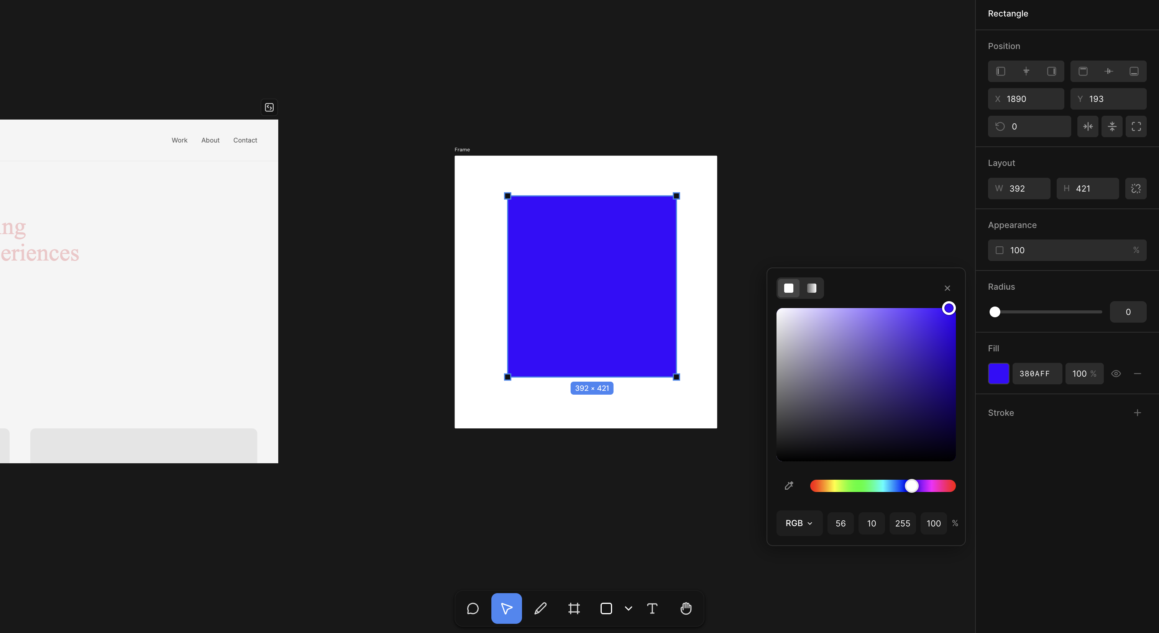Screen dimensions: 1159x633
Task: Remove the fill with minus button
Action: click(x=1137, y=374)
